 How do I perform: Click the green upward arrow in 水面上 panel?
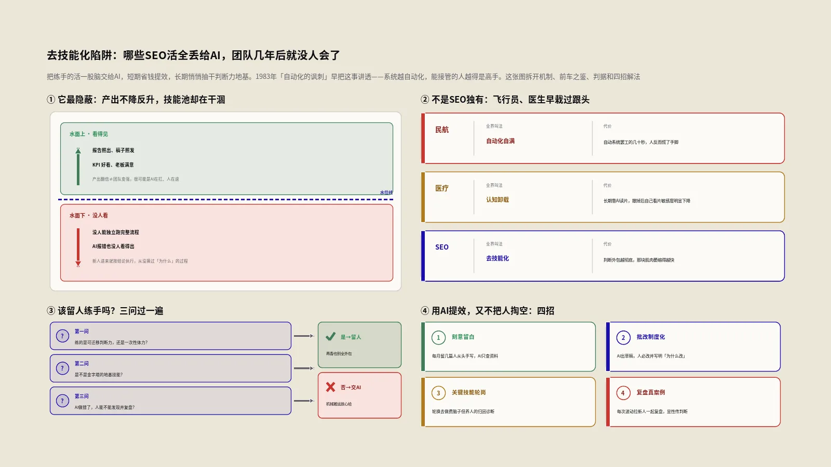click(78, 166)
